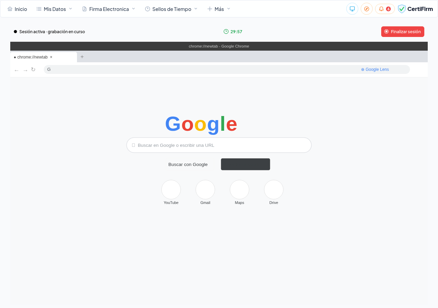Click the monitor screen icon in header
The image size is (438, 308).
coord(352,9)
